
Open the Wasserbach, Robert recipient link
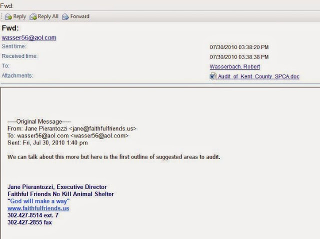pyautogui.click(x=234, y=66)
